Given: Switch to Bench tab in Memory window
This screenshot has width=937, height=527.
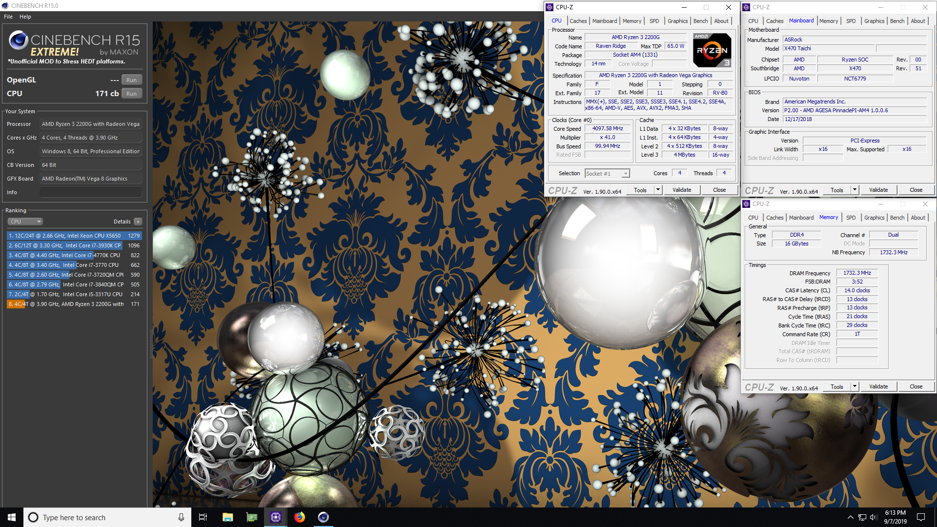Looking at the screenshot, I should tap(897, 218).
